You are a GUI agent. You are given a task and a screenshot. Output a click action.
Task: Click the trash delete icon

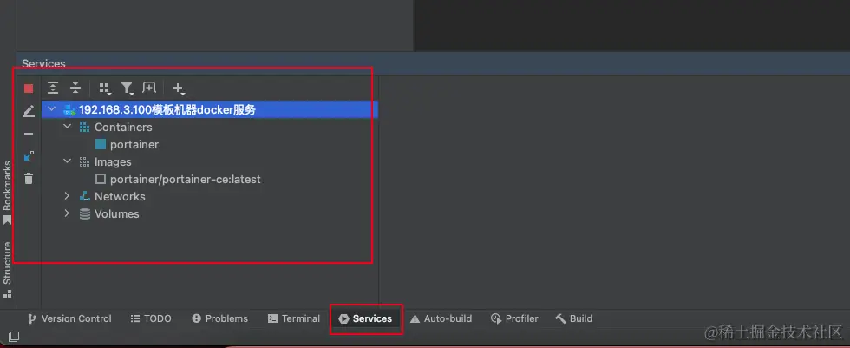tap(29, 178)
